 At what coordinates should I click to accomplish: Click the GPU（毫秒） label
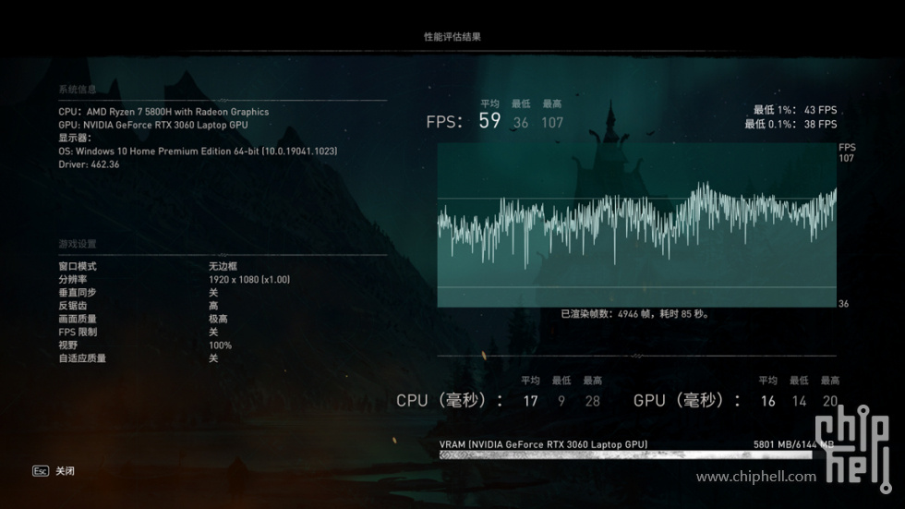pyautogui.click(x=686, y=400)
